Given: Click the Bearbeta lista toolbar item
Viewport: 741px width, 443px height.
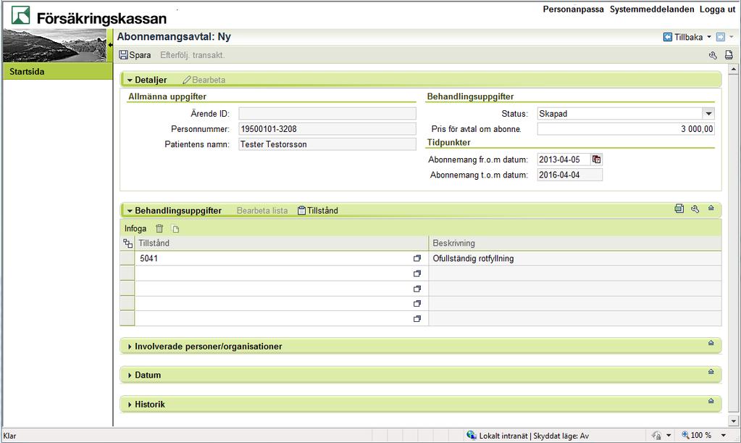Looking at the screenshot, I should point(261,211).
